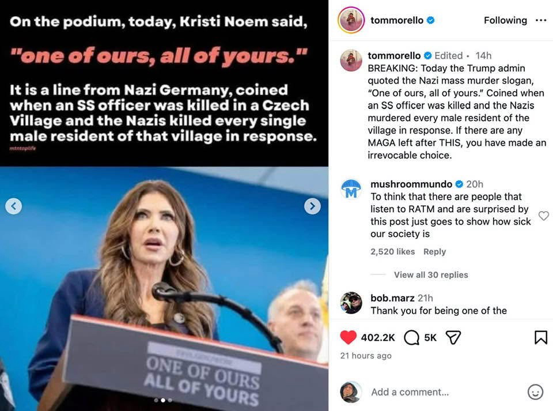Click the Following button

click(505, 20)
